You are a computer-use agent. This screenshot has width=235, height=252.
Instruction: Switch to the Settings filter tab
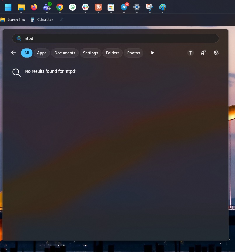click(x=90, y=53)
